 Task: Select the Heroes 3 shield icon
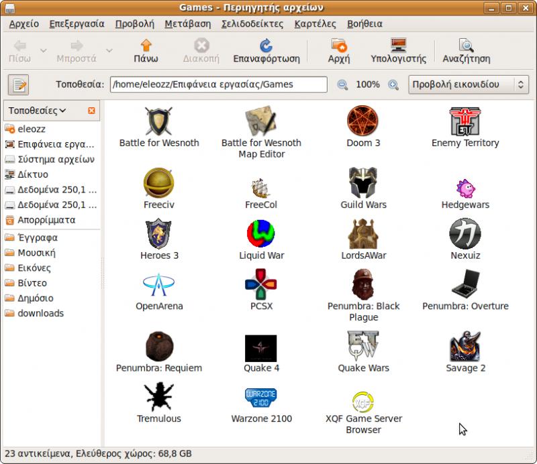pyautogui.click(x=158, y=233)
